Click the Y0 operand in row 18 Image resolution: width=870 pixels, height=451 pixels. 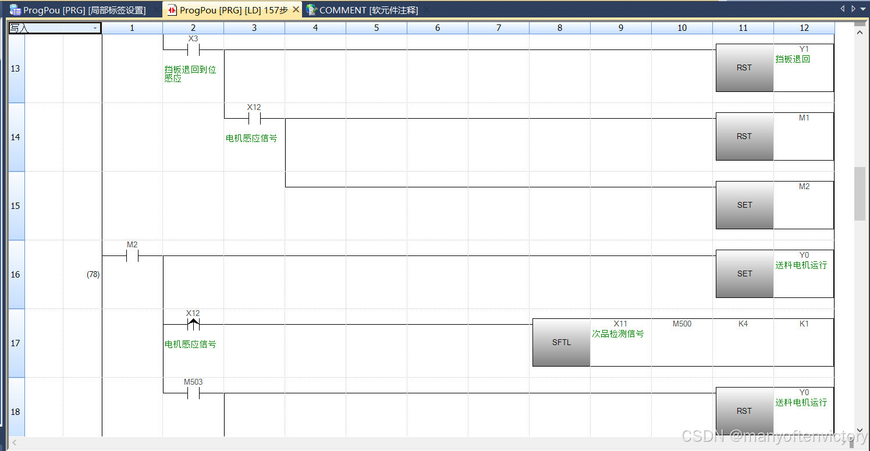(x=804, y=392)
